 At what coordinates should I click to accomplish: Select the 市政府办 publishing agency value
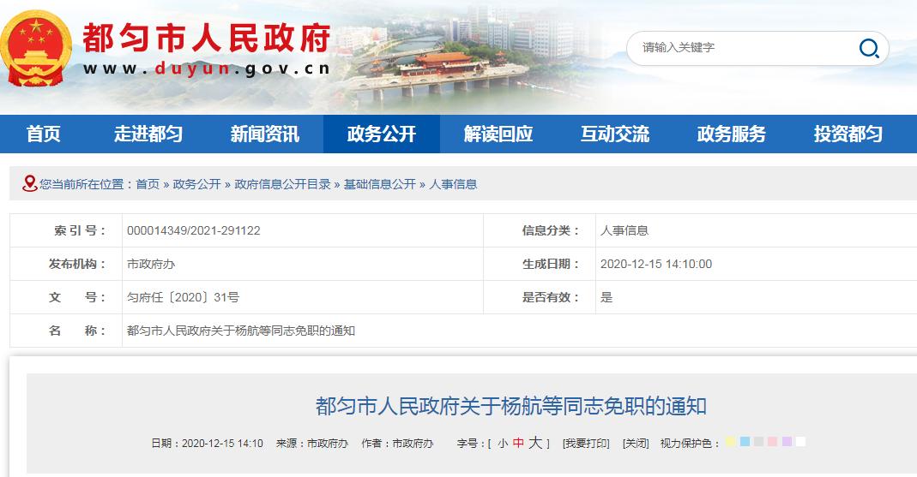[x=151, y=264]
